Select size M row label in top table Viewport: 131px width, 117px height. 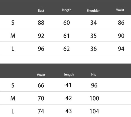pyautogui.click(x=13, y=36)
